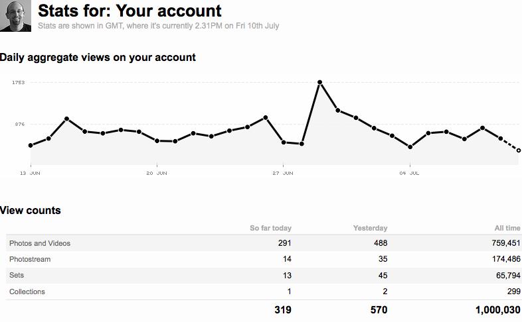Select the 759,451 all time photo views
This screenshot has width=522, height=322.
click(506, 243)
